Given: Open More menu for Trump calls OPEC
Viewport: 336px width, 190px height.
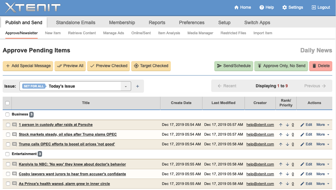Looking at the screenshot, I should point(323,144).
